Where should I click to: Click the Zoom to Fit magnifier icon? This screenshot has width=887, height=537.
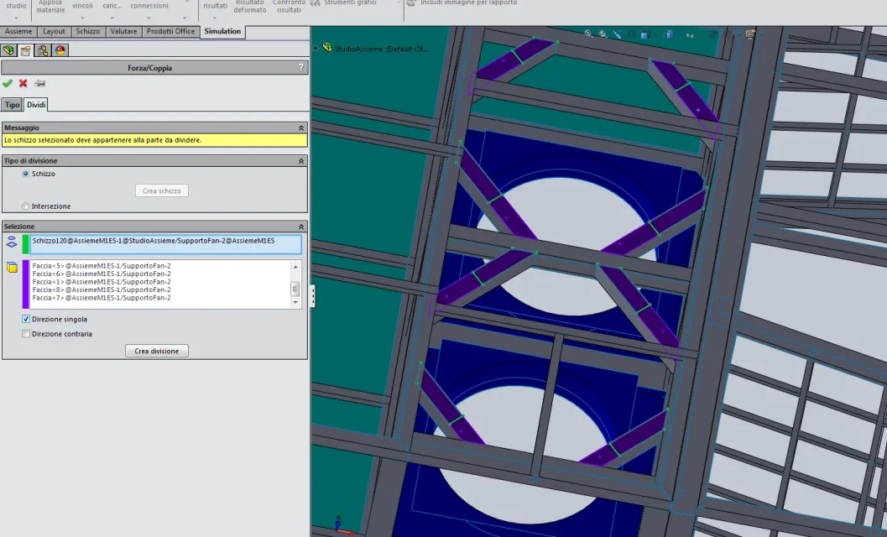pos(588,34)
